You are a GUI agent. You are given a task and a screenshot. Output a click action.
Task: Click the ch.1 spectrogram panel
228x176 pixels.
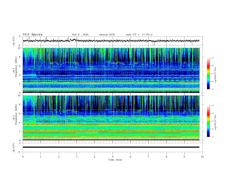pos(111,70)
